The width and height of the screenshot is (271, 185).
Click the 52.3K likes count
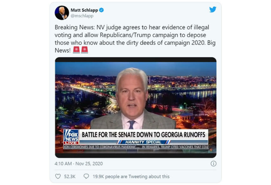70,176
